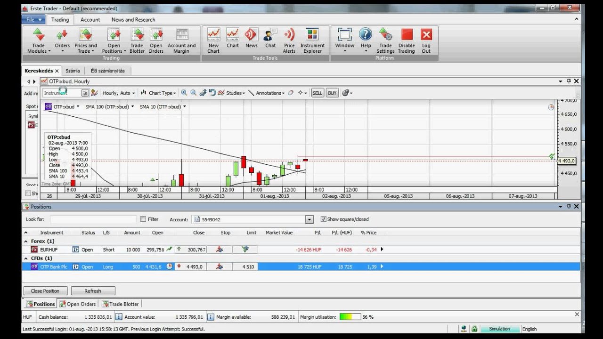The height and width of the screenshot is (339, 603).
Task: Open the instrument lookup beside Instrument field
Action: click(x=85, y=93)
